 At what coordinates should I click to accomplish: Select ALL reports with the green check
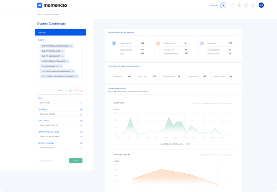(70, 90)
